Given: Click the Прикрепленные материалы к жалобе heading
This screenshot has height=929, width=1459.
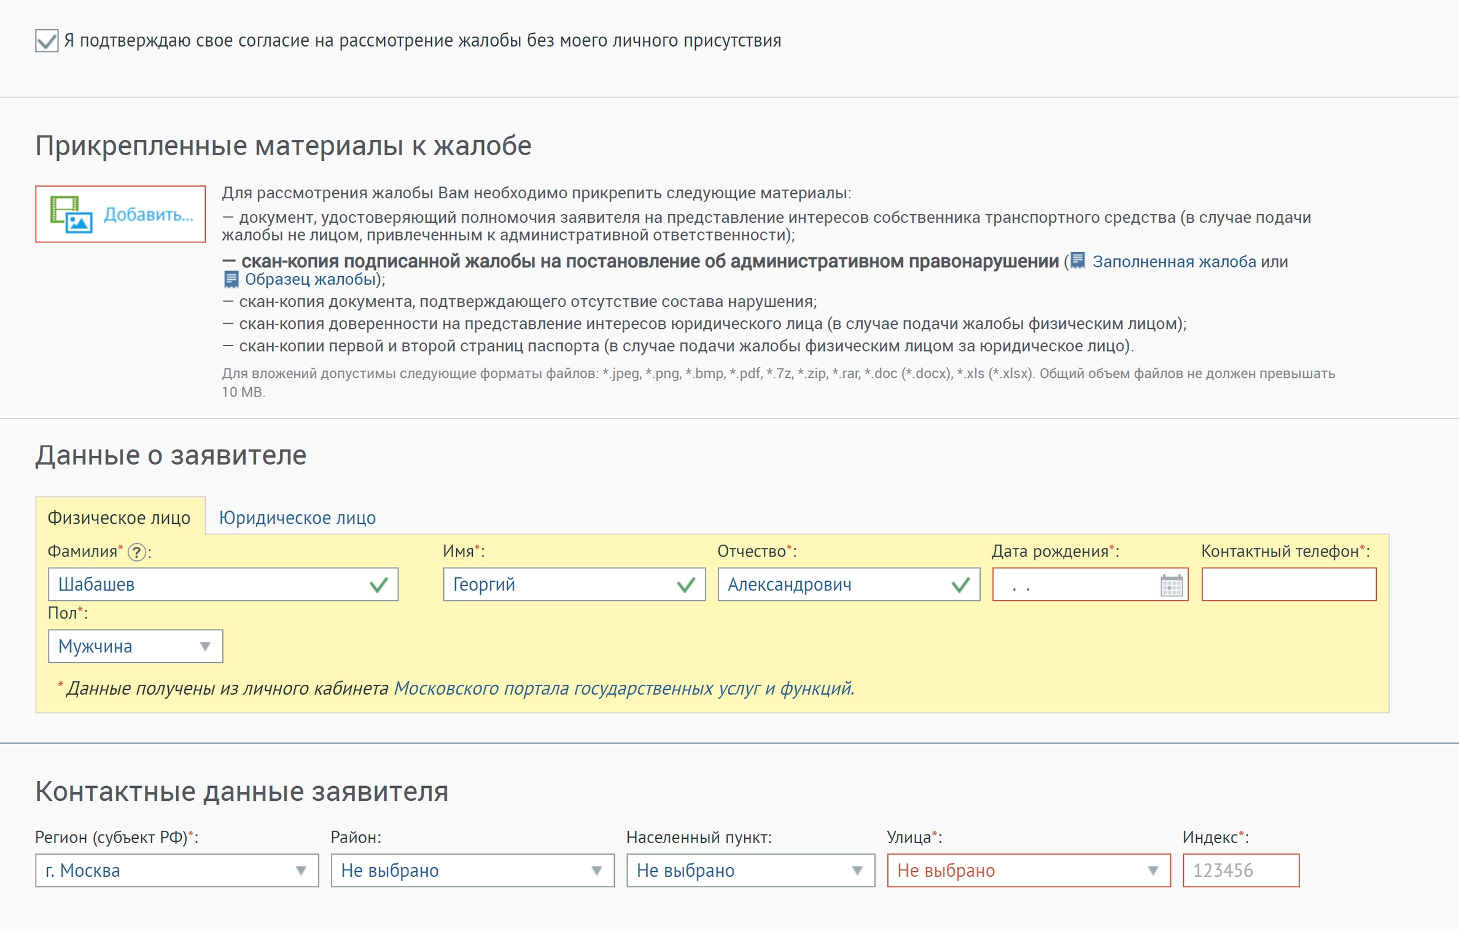Looking at the screenshot, I should [283, 146].
